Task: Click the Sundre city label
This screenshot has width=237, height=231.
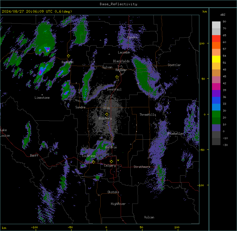Action: 80,107
